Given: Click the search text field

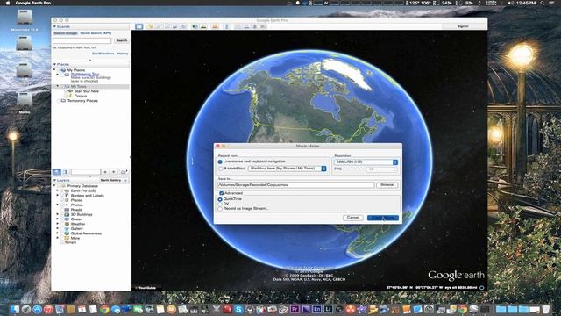Looking at the screenshot, I should tap(82, 41).
